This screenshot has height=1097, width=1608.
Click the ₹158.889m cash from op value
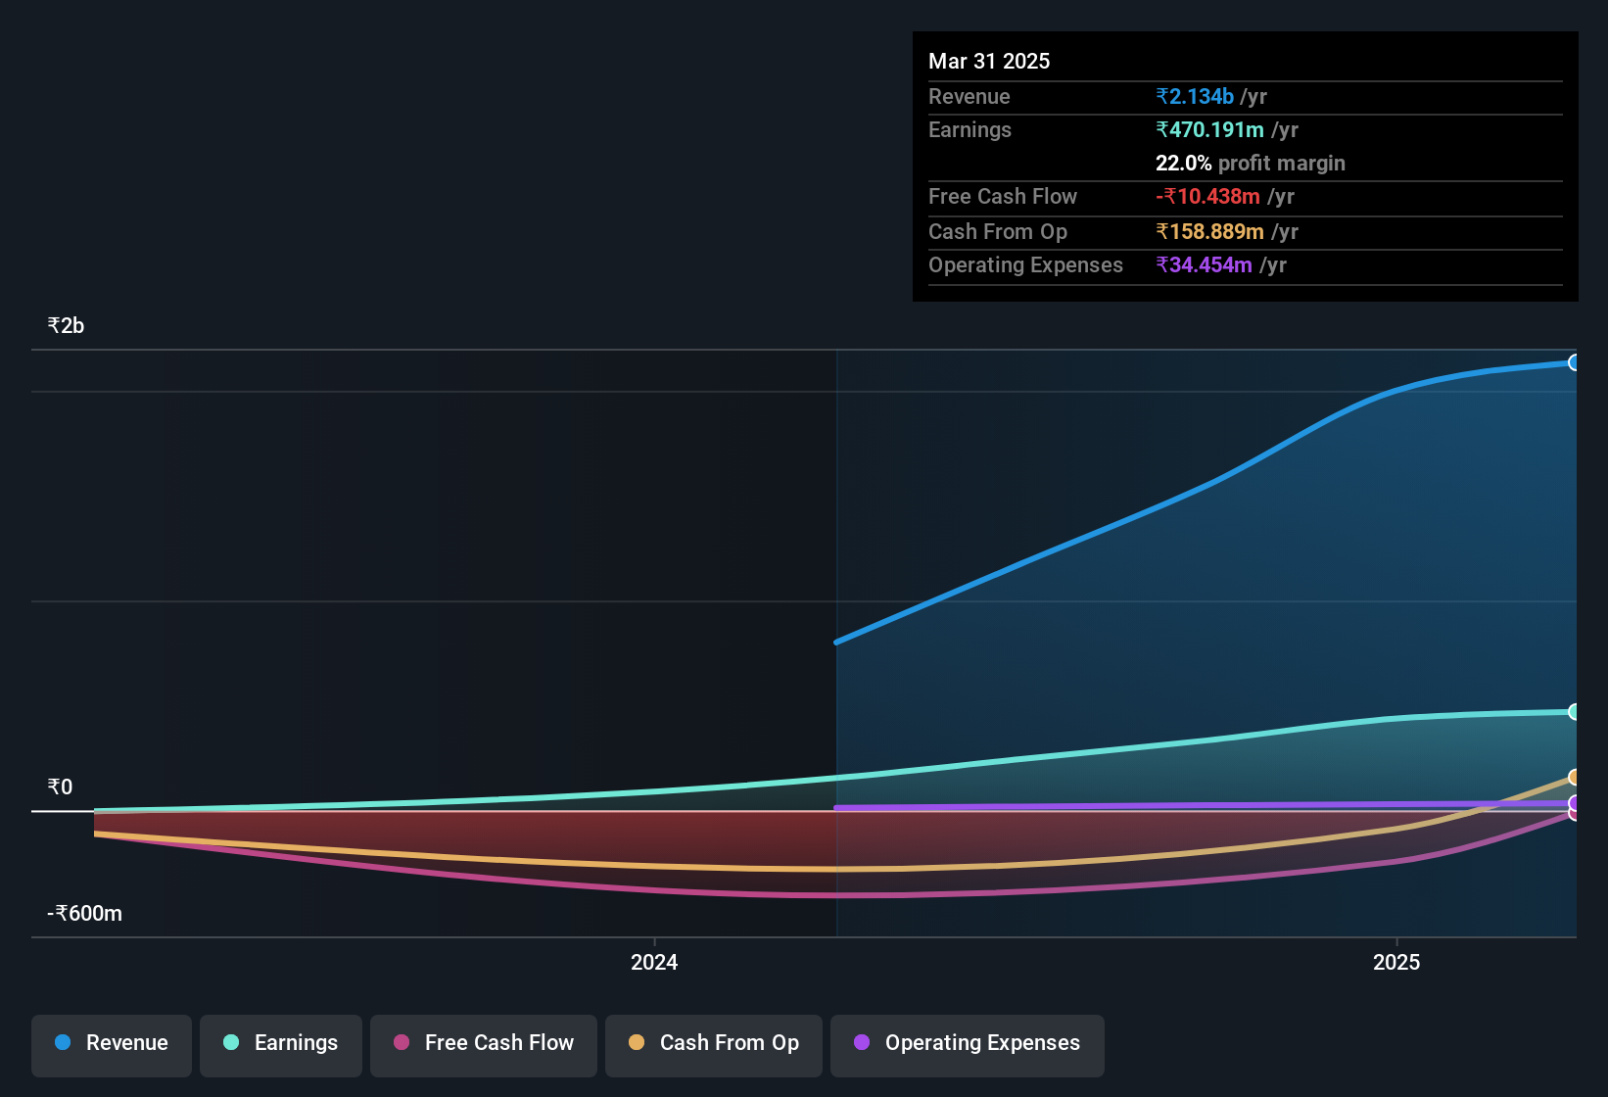pos(1209,232)
